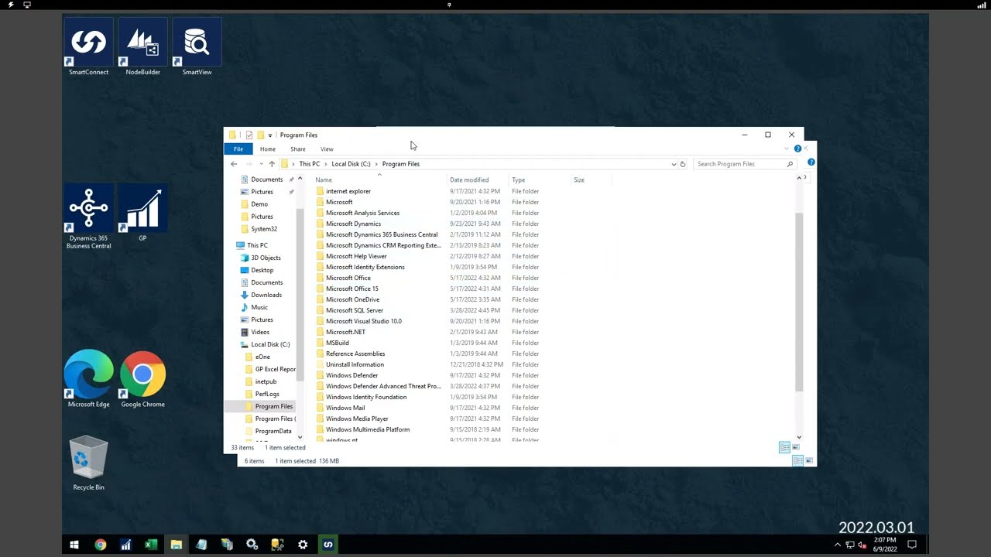Click the back arrow in Explorer
991x557 pixels.
234,164
